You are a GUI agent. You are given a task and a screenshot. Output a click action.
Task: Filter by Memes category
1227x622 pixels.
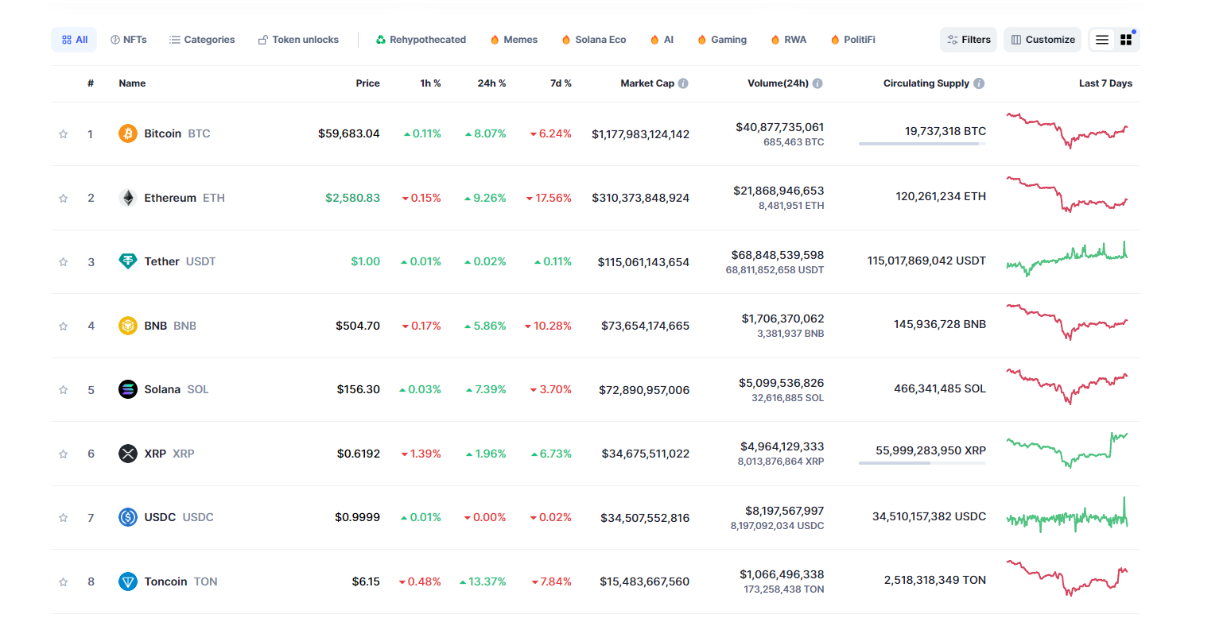(x=514, y=40)
